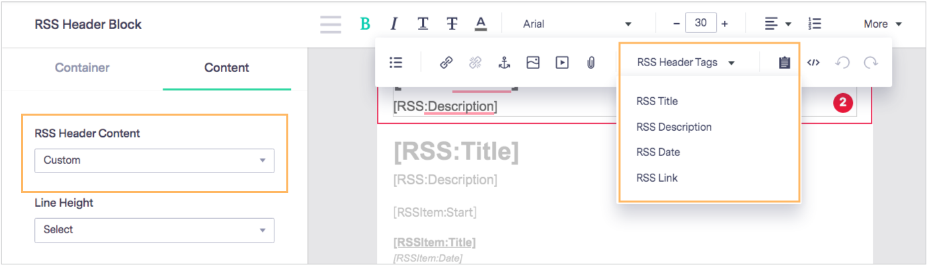Viewport: 927px width, 265px height.
Task: Click the grey [RSS:Description] preview text
Action: pos(445,180)
